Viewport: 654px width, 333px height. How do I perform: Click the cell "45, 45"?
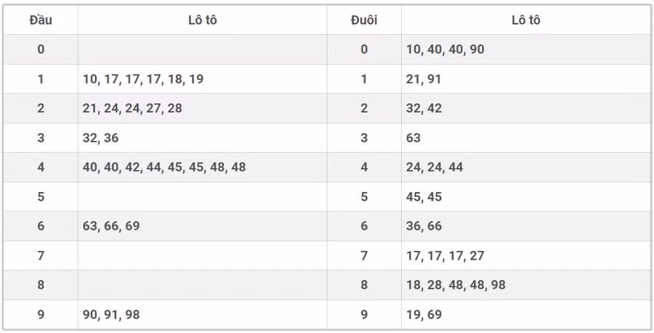424,197
